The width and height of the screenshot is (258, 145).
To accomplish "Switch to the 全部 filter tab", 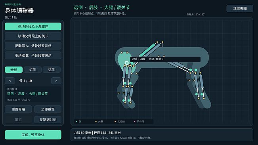I will [13, 70].
